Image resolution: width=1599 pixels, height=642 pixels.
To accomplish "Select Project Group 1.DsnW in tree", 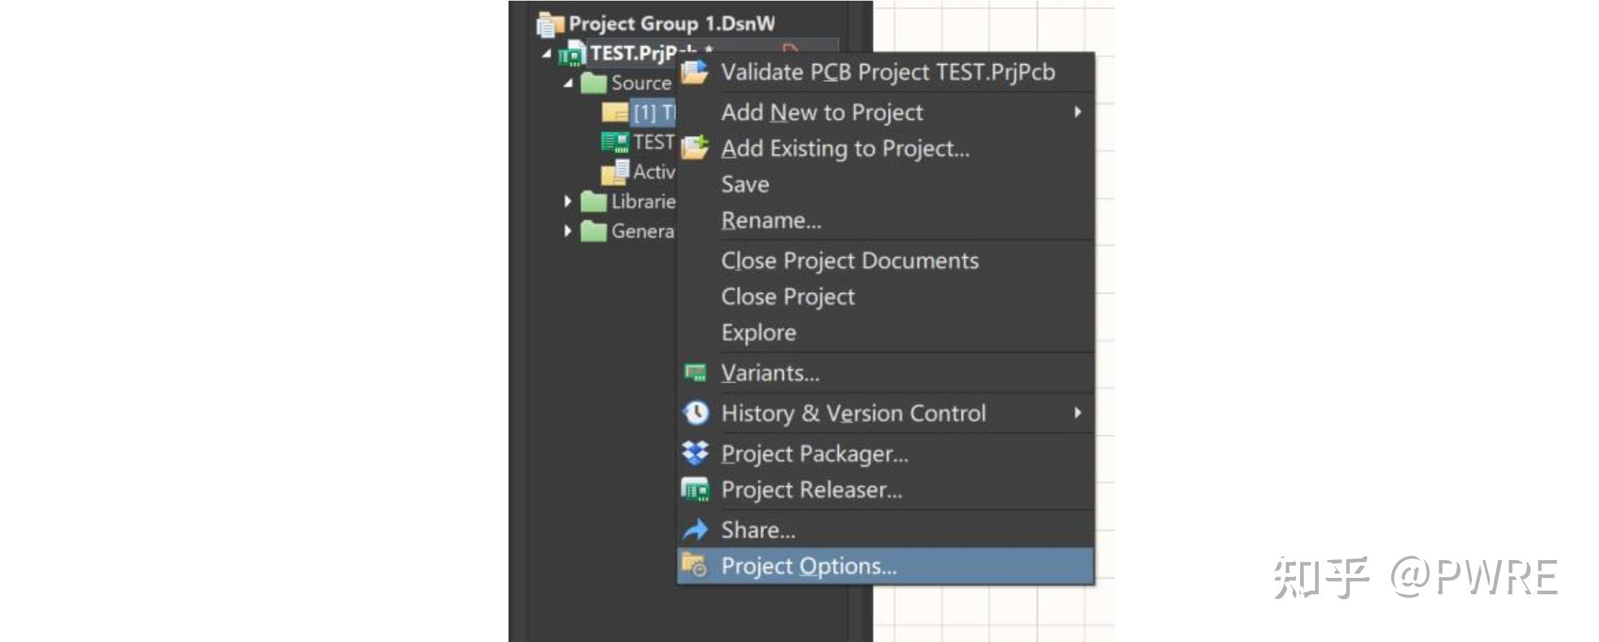I will pos(671,24).
